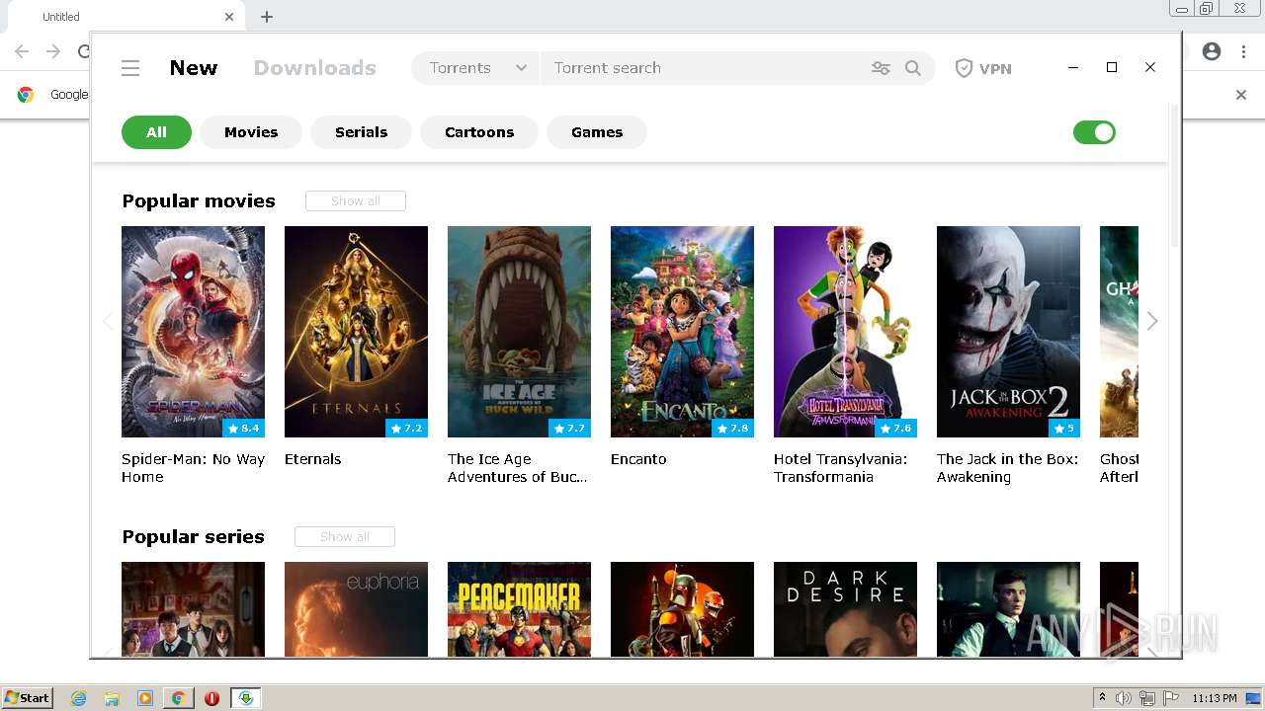Click Chrome forward arrow

coord(53,51)
